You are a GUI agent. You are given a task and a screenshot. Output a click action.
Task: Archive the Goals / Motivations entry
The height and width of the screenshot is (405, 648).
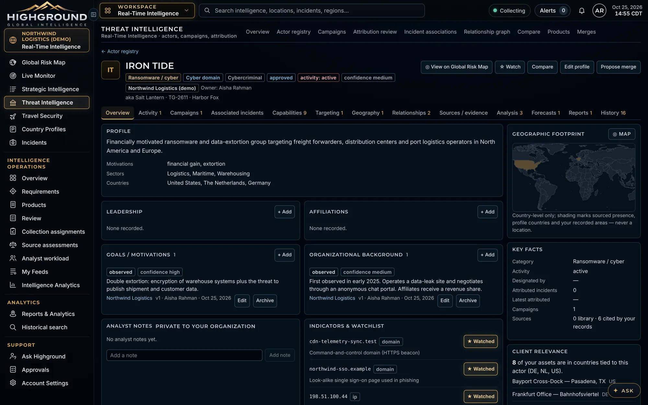265,301
